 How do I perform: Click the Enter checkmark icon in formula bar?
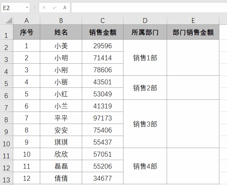(55, 7)
